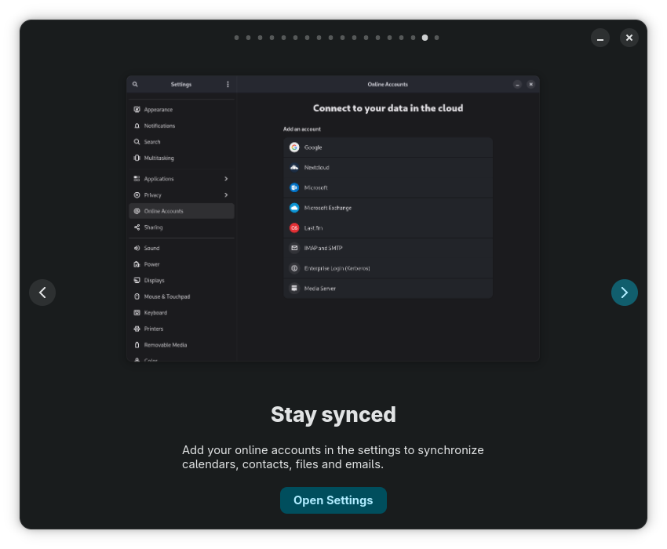Image resolution: width=667 pixels, height=549 pixels.
Task: Click the red Last.fm icon
Action: pyautogui.click(x=294, y=228)
